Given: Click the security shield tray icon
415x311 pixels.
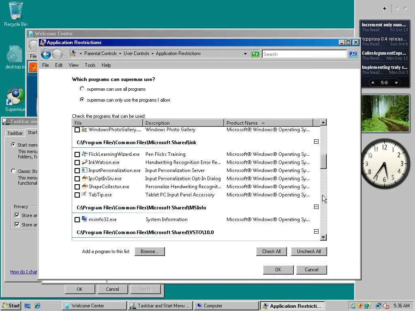Looking at the screenshot, I should (x=360, y=306).
